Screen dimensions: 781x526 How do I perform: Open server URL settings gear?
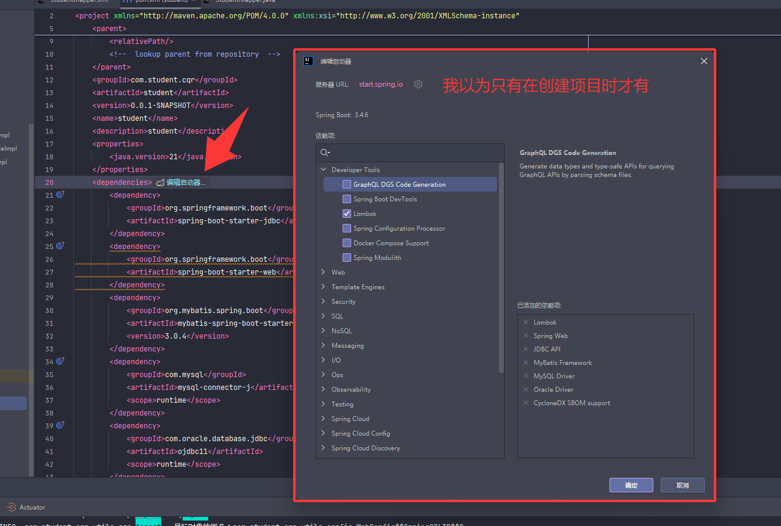point(418,84)
